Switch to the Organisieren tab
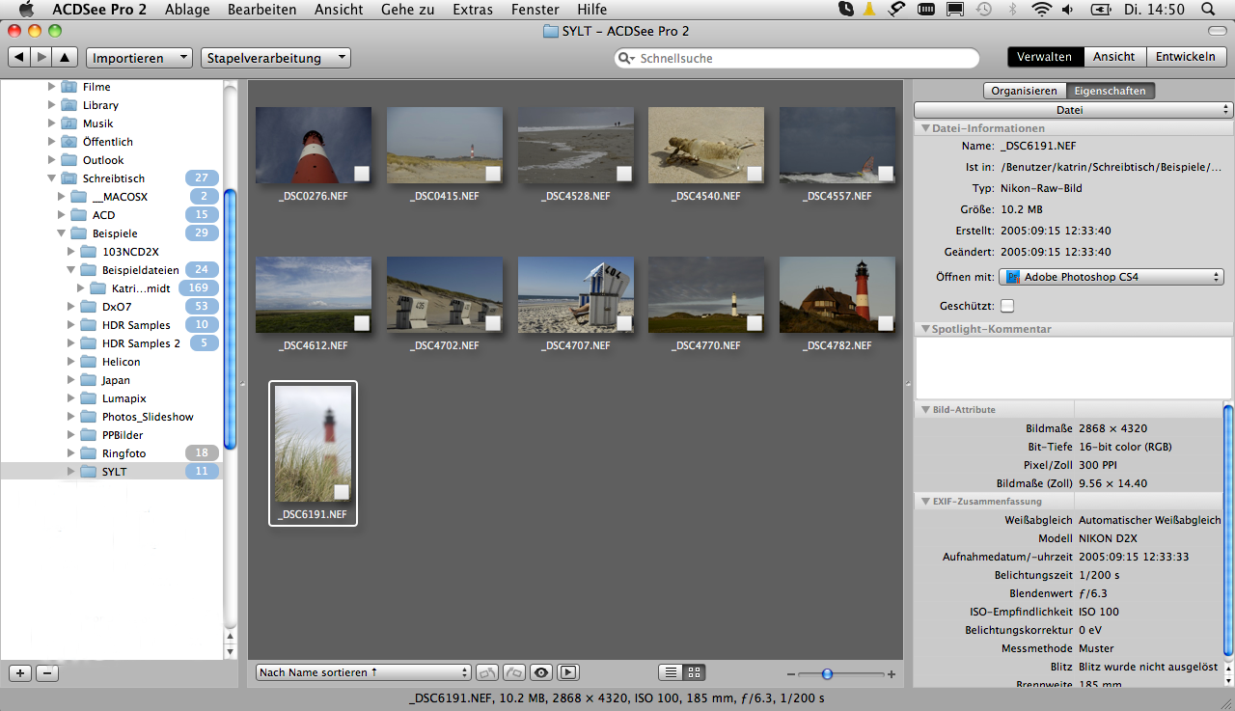Screen dimensions: 1235x711 tap(1024, 91)
